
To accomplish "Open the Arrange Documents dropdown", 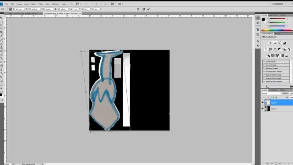I will 113,4.
